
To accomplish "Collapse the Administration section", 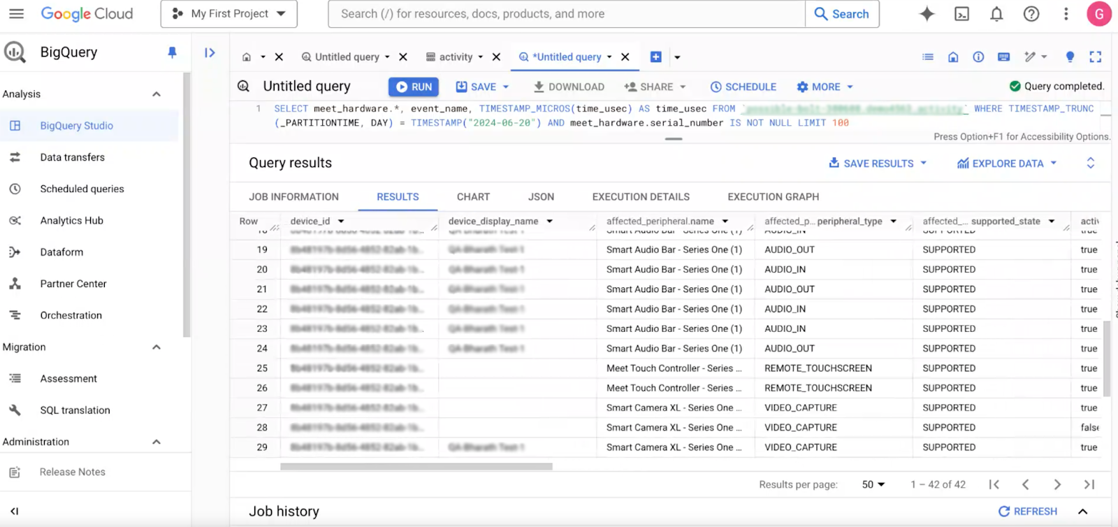I will (157, 442).
